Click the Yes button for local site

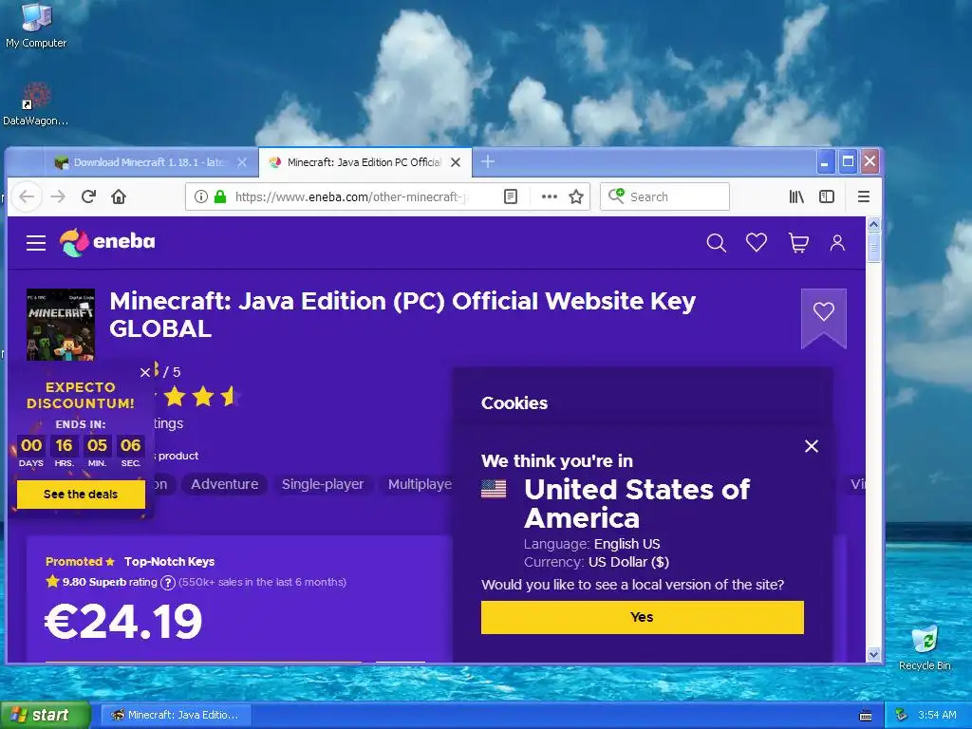coord(643,617)
